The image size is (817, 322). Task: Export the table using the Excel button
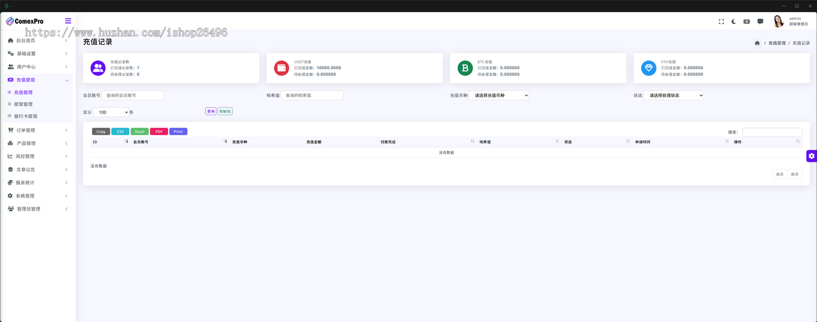pyautogui.click(x=140, y=132)
